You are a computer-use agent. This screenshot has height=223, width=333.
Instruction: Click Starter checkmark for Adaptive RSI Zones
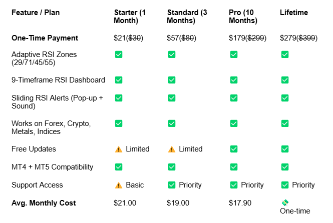click(119, 54)
